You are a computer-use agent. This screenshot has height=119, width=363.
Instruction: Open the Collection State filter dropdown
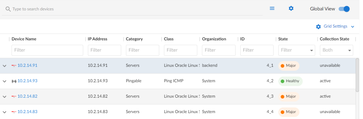click(x=350, y=50)
